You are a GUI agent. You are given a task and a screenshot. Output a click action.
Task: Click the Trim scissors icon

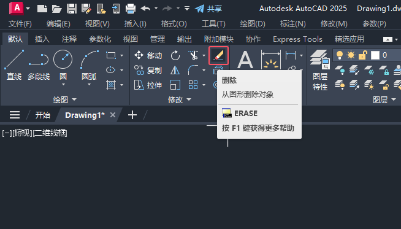[x=193, y=55]
